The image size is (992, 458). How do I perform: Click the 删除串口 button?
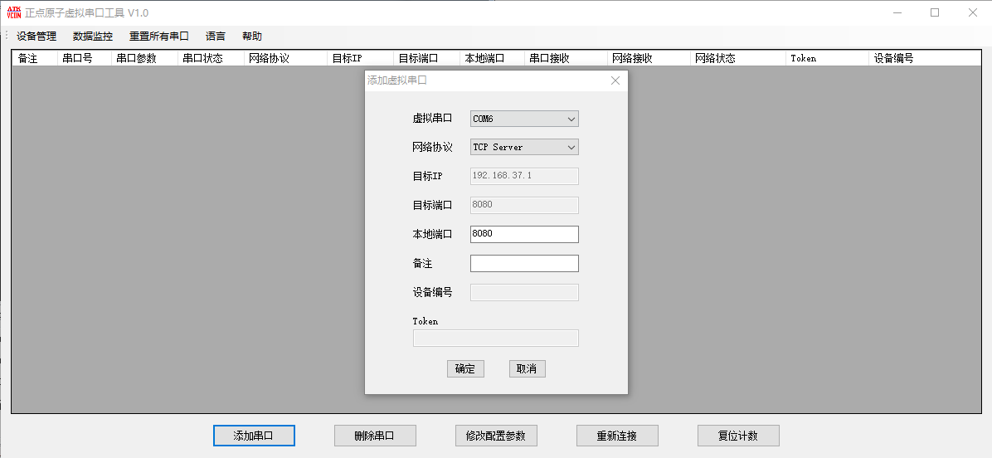(x=375, y=436)
